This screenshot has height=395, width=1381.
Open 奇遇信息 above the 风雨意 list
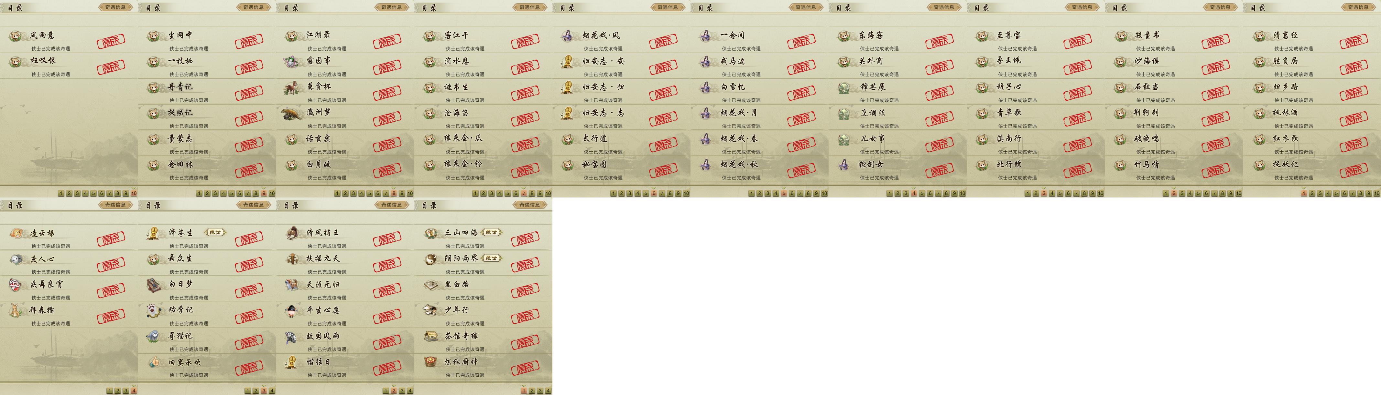[x=115, y=7]
